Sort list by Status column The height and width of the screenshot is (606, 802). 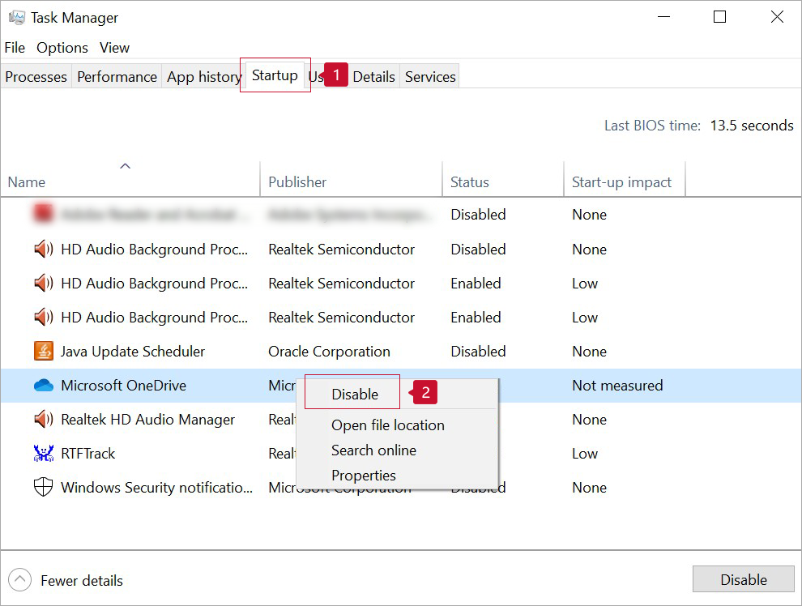coord(470,182)
